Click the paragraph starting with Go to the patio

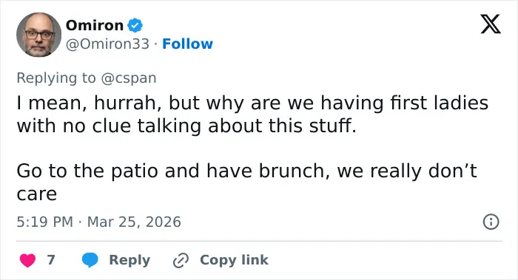pyautogui.click(x=246, y=182)
